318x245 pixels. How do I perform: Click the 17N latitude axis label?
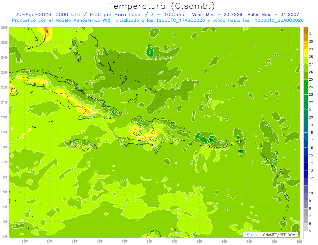(4, 162)
